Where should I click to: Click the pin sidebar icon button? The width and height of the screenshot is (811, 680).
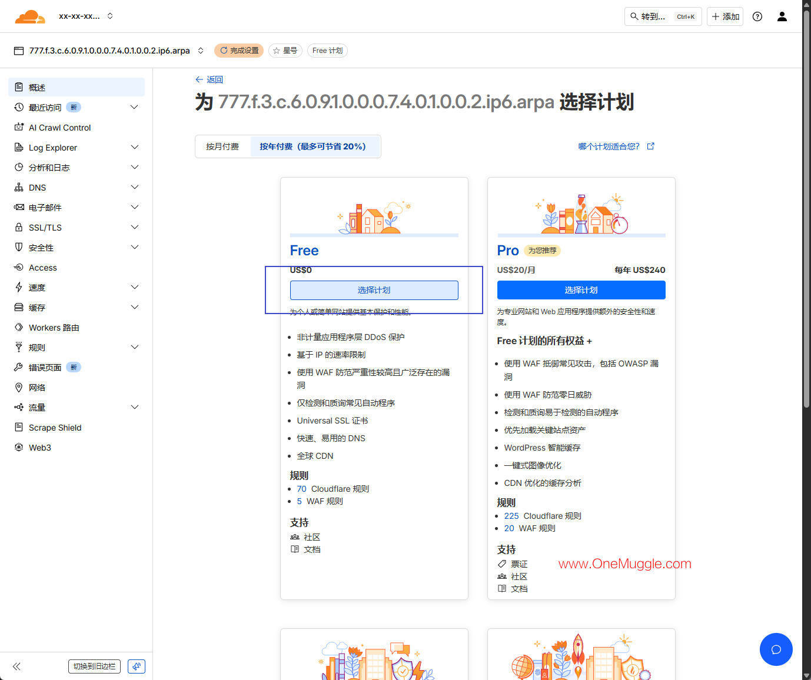click(137, 666)
